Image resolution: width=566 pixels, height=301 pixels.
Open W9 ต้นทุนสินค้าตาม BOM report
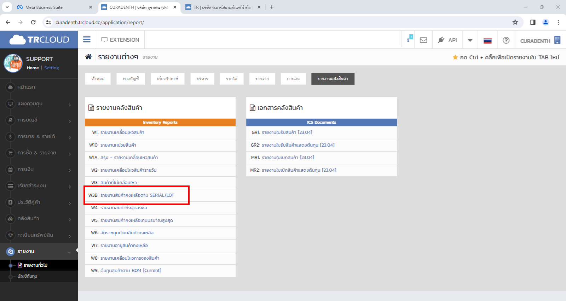pos(131,271)
